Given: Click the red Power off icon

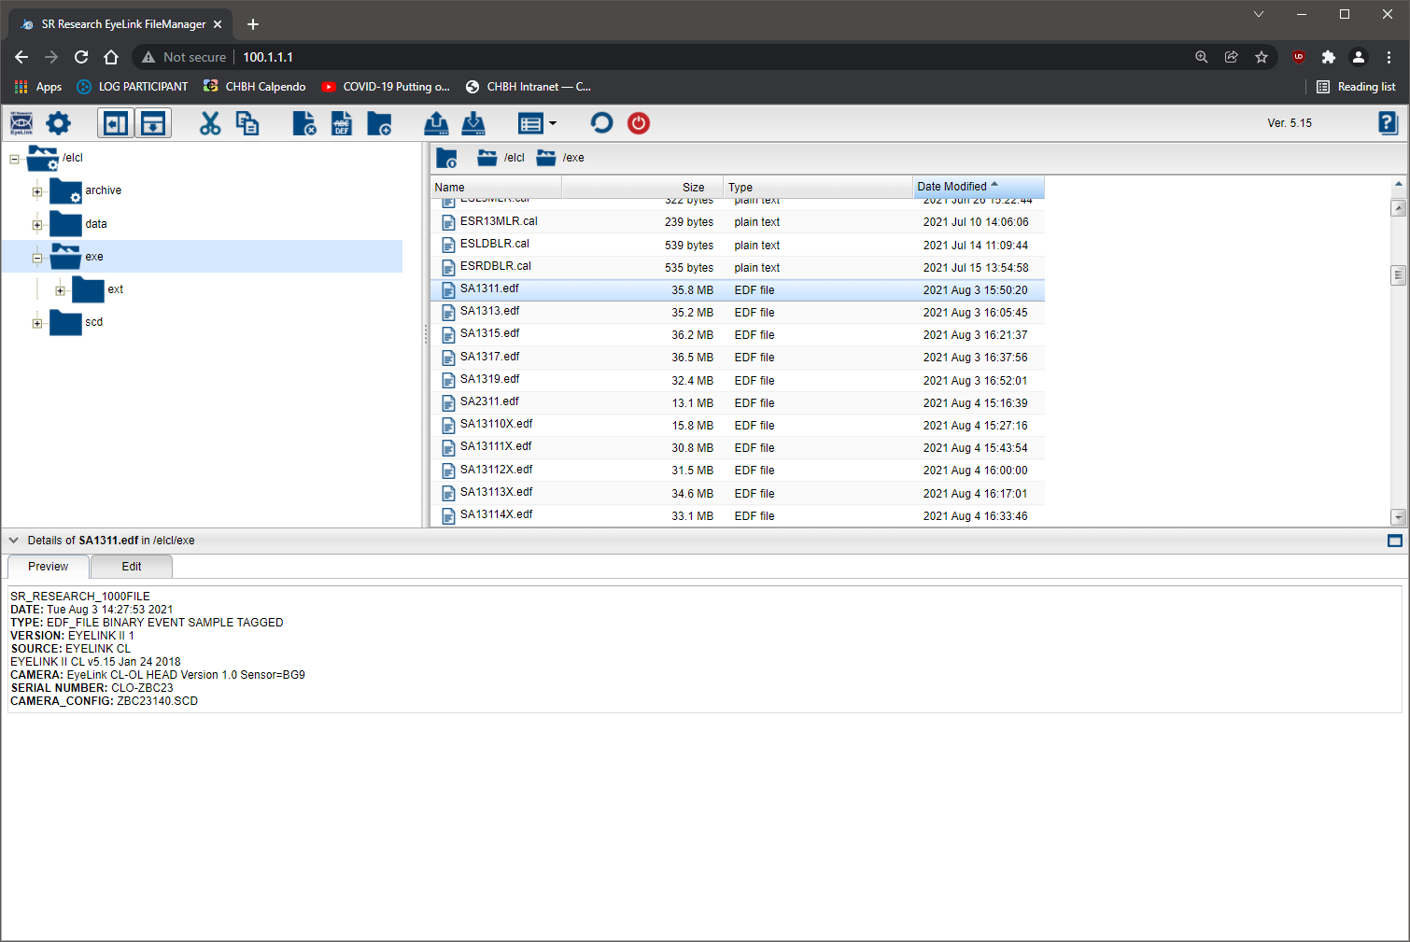Looking at the screenshot, I should 638,122.
